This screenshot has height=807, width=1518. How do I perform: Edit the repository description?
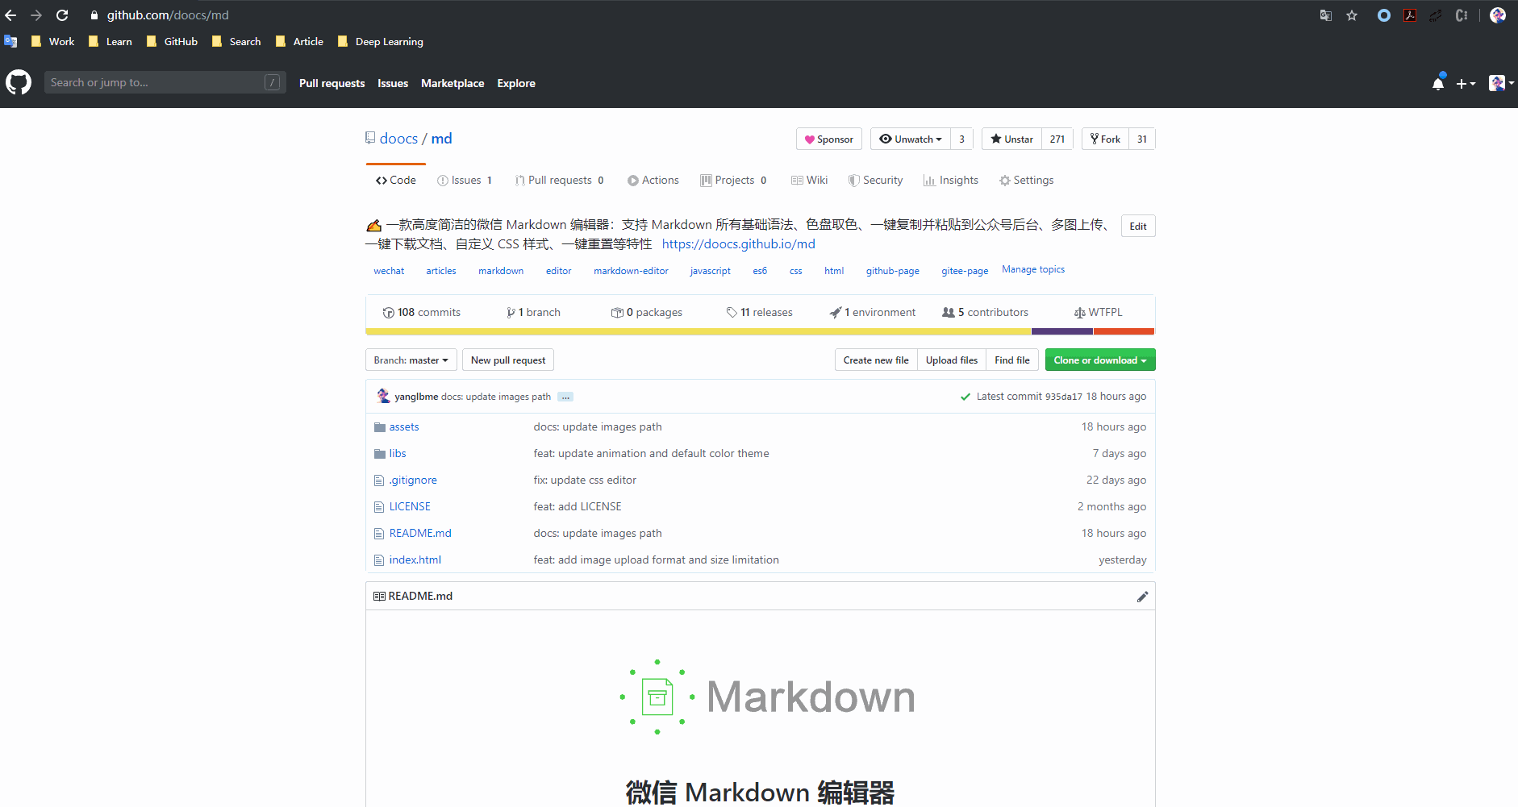tap(1138, 226)
